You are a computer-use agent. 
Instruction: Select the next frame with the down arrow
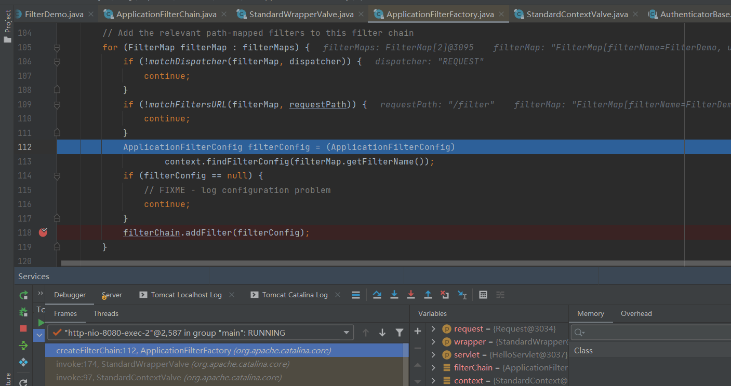pyautogui.click(x=382, y=333)
